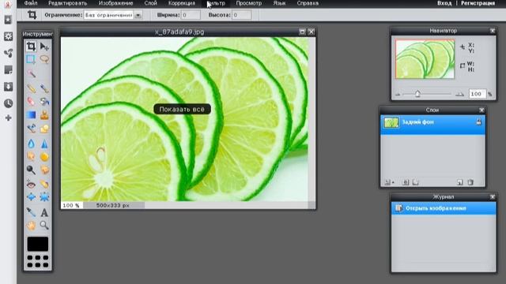The image size is (506, 284).
Task: Select the Type text tool
Action: (44, 212)
